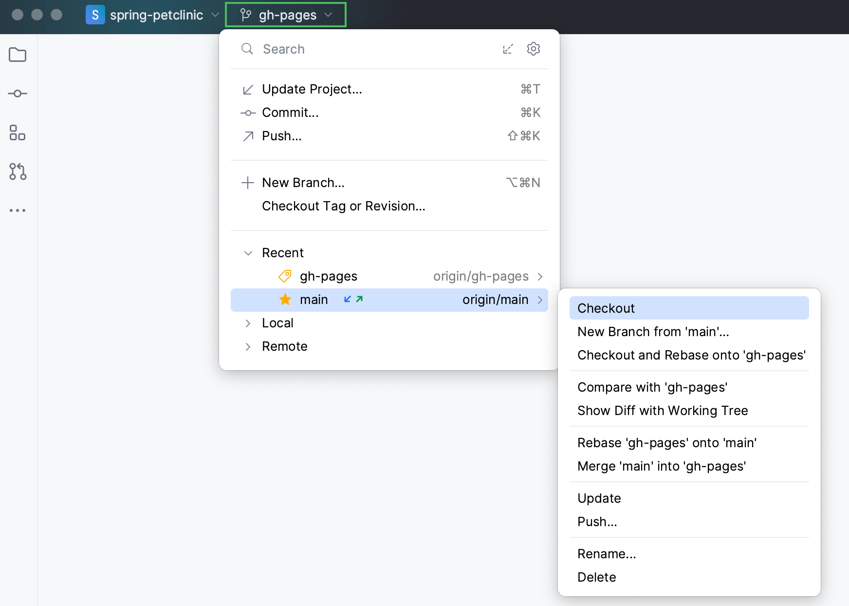Select Checkout from the context menu
The height and width of the screenshot is (606, 849).
click(605, 308)
